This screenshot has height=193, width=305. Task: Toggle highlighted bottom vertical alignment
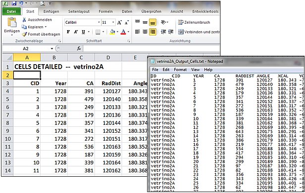tap(152, 22)
